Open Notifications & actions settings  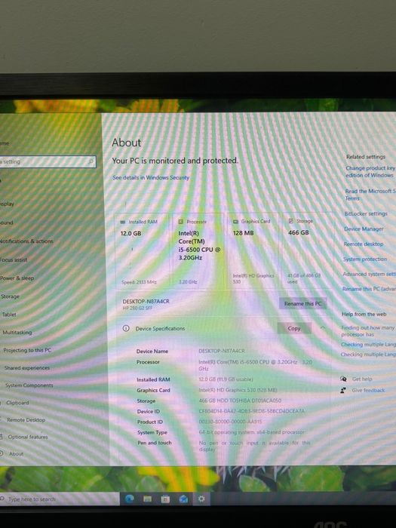(x=26, y=241)
